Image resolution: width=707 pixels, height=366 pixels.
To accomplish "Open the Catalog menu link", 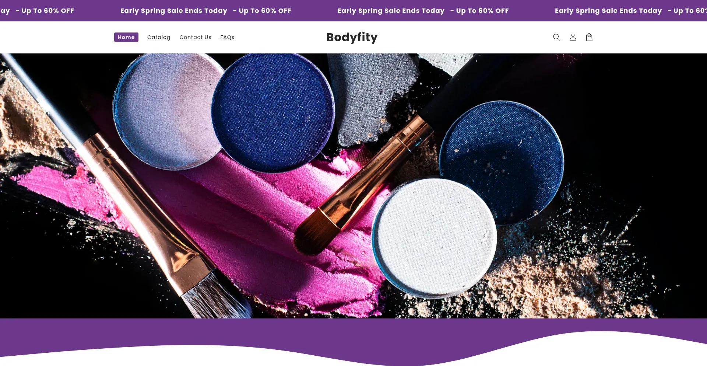I will pos(159,37).
